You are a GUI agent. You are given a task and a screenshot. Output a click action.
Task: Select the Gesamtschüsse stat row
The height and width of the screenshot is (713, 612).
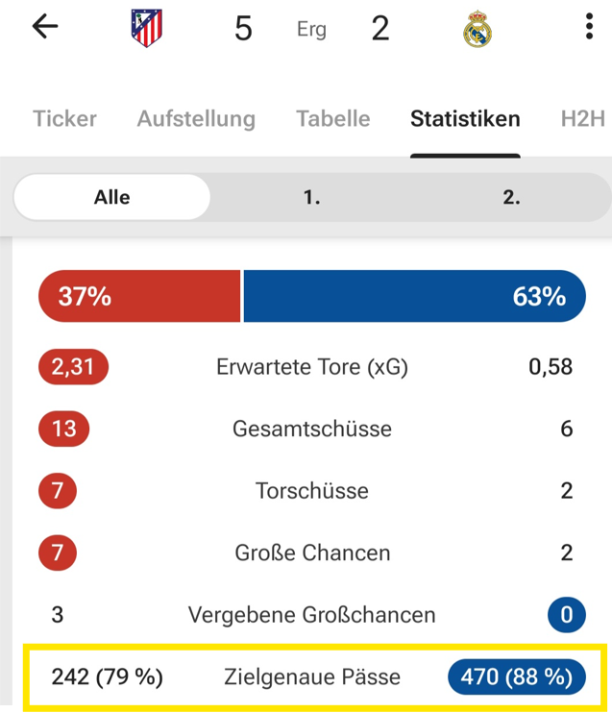pyautogui.click(x=312, y=429)
